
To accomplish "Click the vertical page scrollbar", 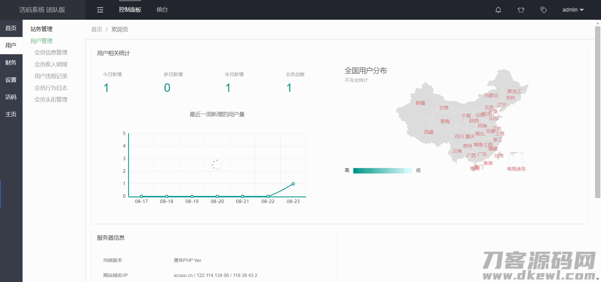I will (597, 112).
